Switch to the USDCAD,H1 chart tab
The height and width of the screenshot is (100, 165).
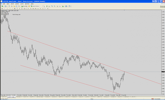54,97
